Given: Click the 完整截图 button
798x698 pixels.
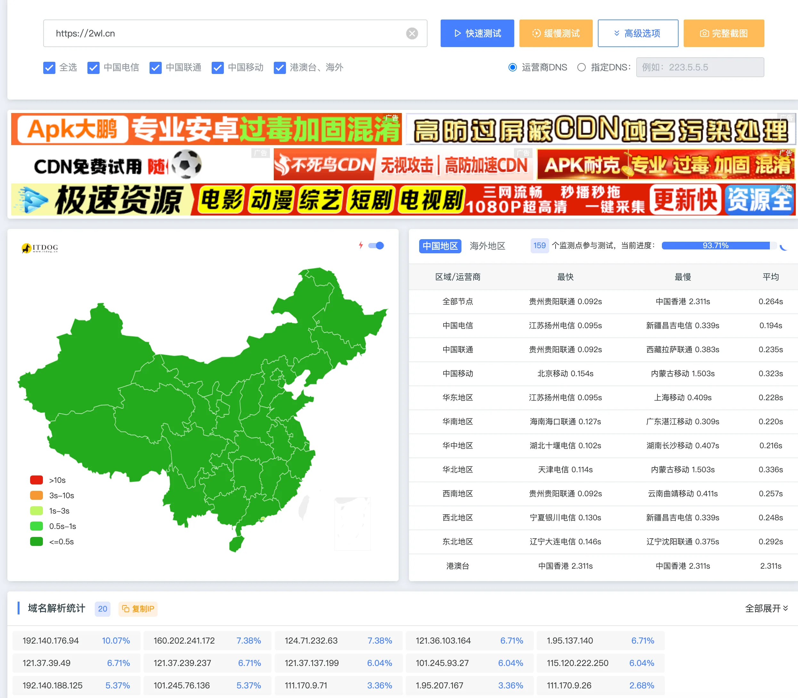Looking at the screenshot, I should [x=724, y=34].
